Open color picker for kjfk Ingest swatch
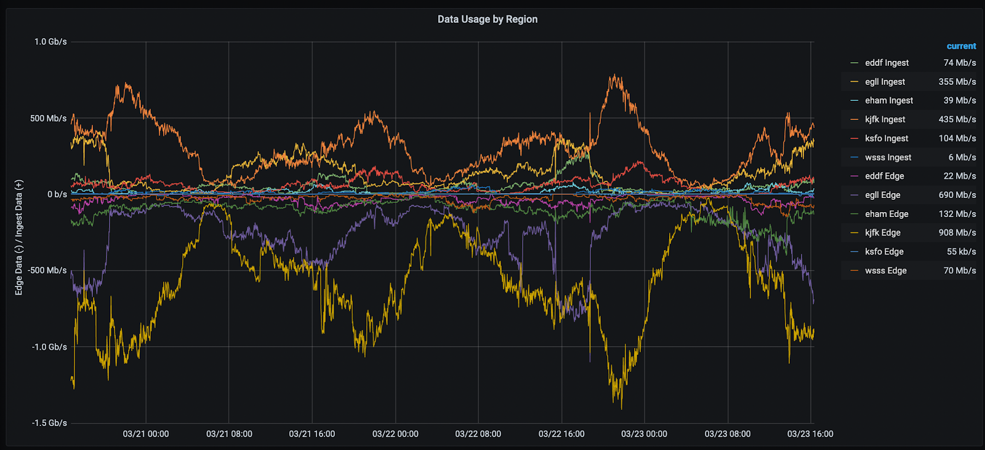Screen dimensions: 985x450 854,119
